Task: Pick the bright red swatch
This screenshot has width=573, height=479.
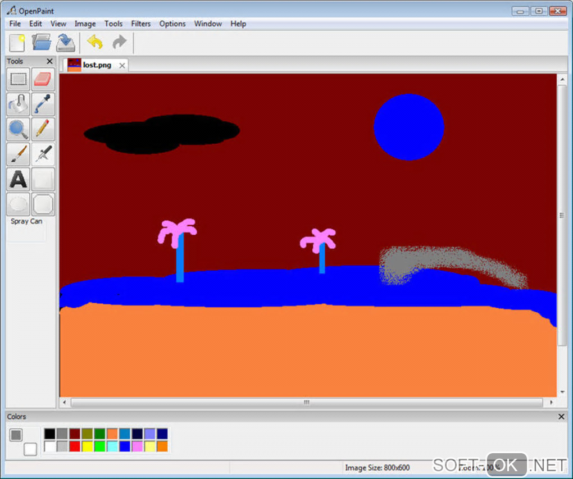Action: tap(75, 446)
